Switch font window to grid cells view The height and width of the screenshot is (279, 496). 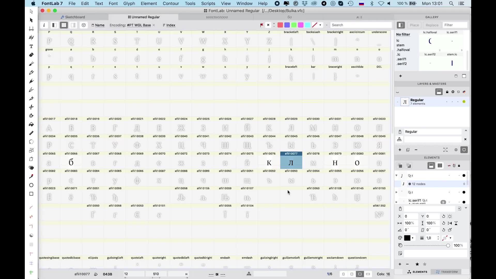[64, 25]
